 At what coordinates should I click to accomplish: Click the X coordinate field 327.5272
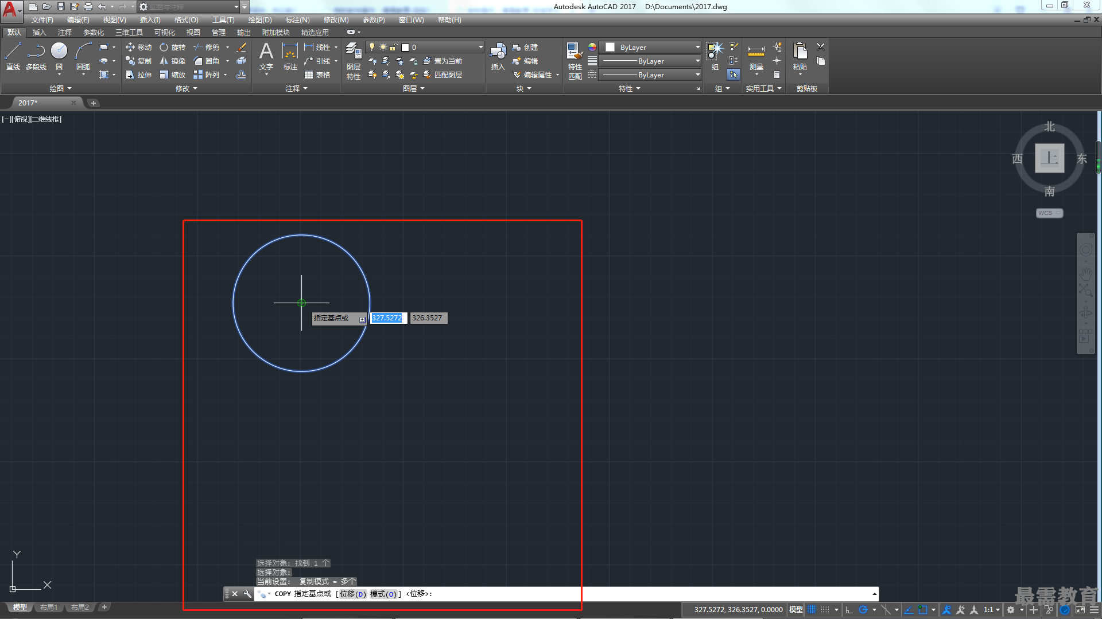(x=389, y=318)
